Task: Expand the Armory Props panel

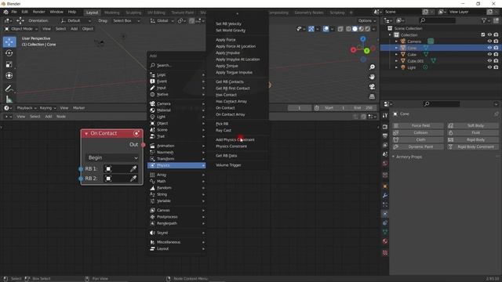Action: [x=409, y=157]
